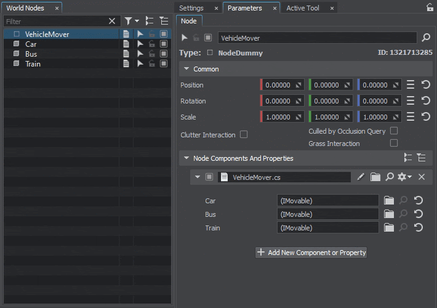Collapse the Common section
The image size is (437, 308).
186,69
